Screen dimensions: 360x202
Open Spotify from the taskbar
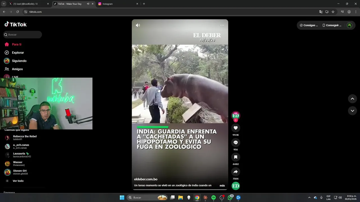coord(213,198)
